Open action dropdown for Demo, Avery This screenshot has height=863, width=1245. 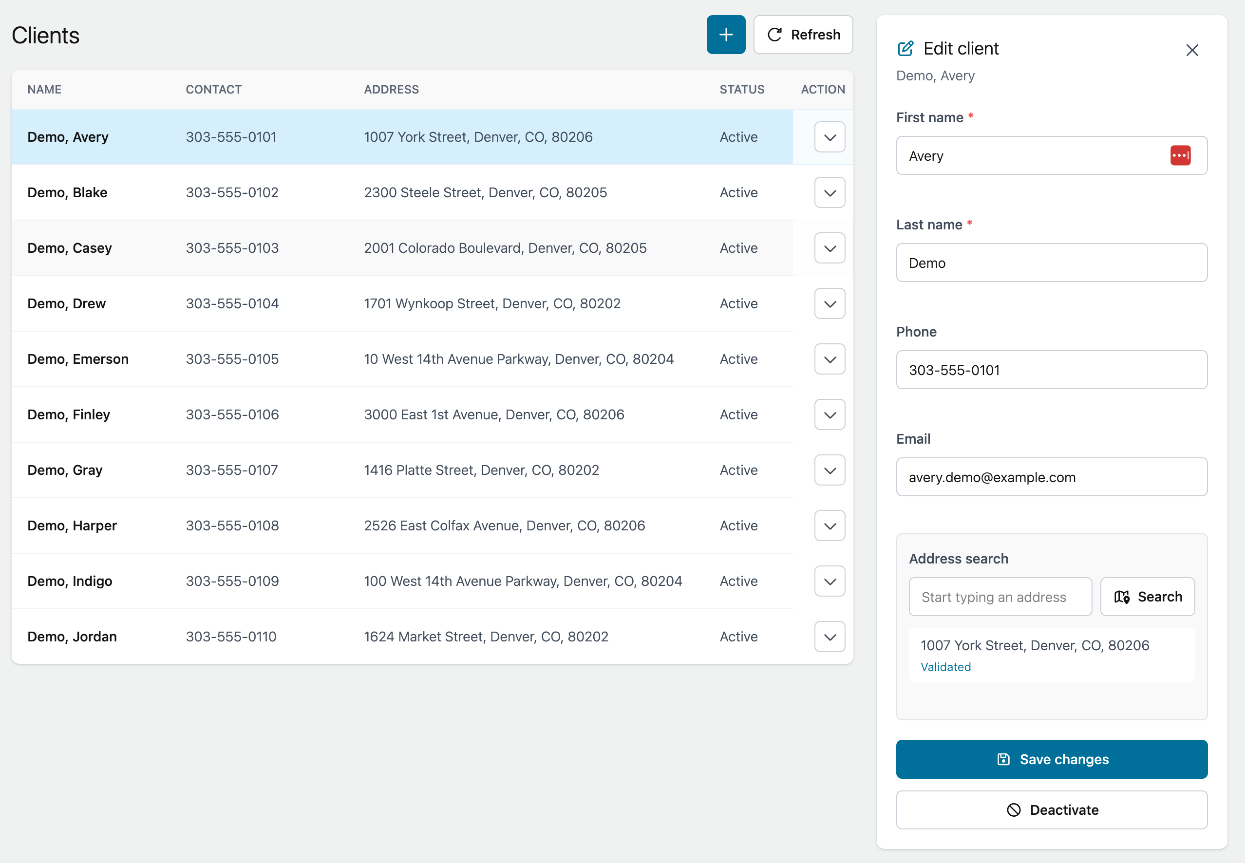coord(830,137)
